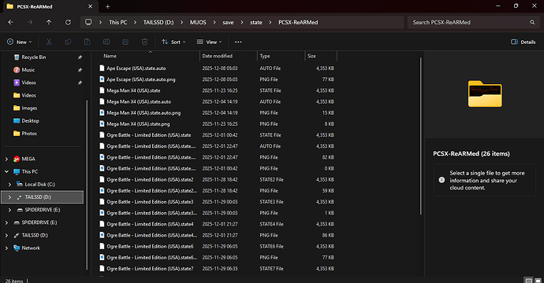Expand the Network tree node
The image size is (544, 283).
click(x=6, y=248)
